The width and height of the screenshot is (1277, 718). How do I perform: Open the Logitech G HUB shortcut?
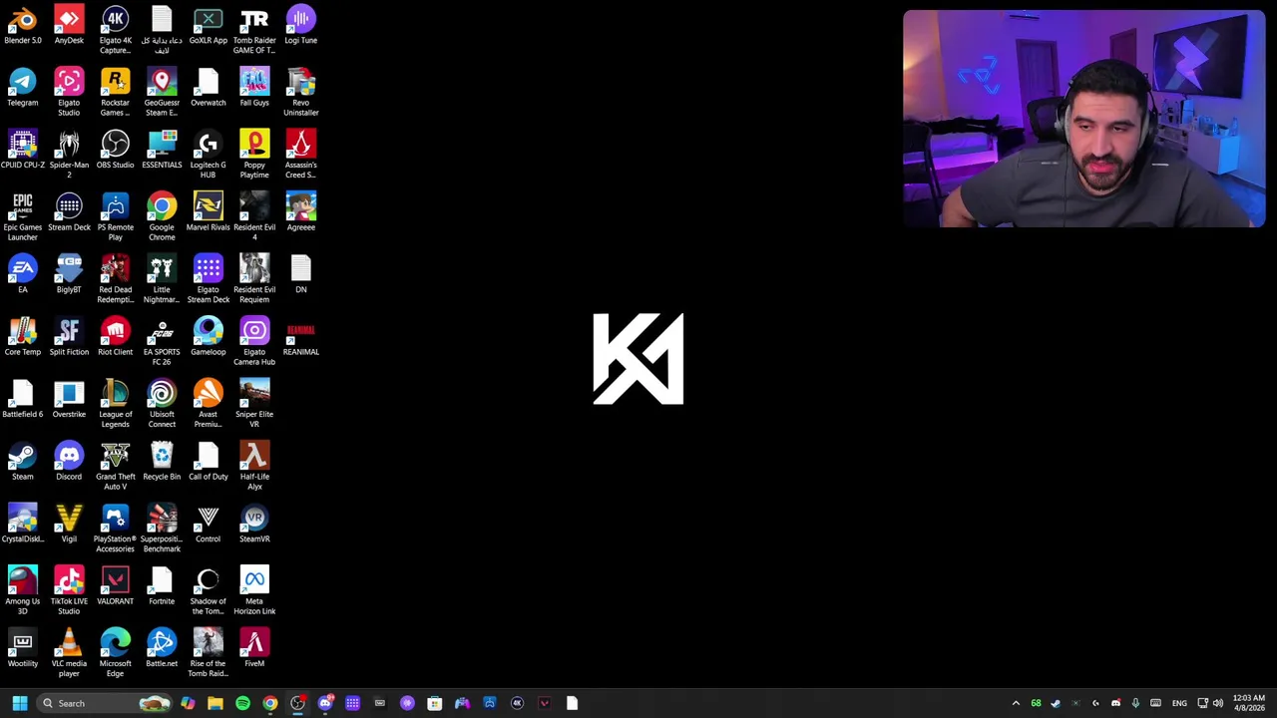pyautogui.click(x=208, y=156)
